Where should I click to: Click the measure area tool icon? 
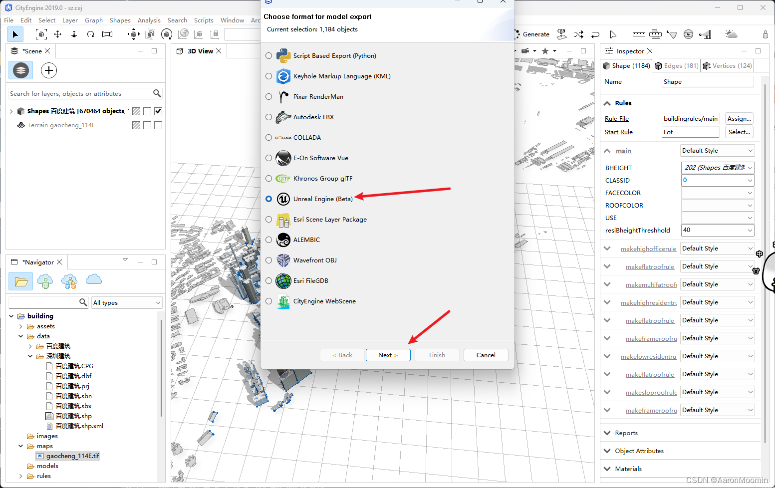pyautogui.click(x=656, y=34)
